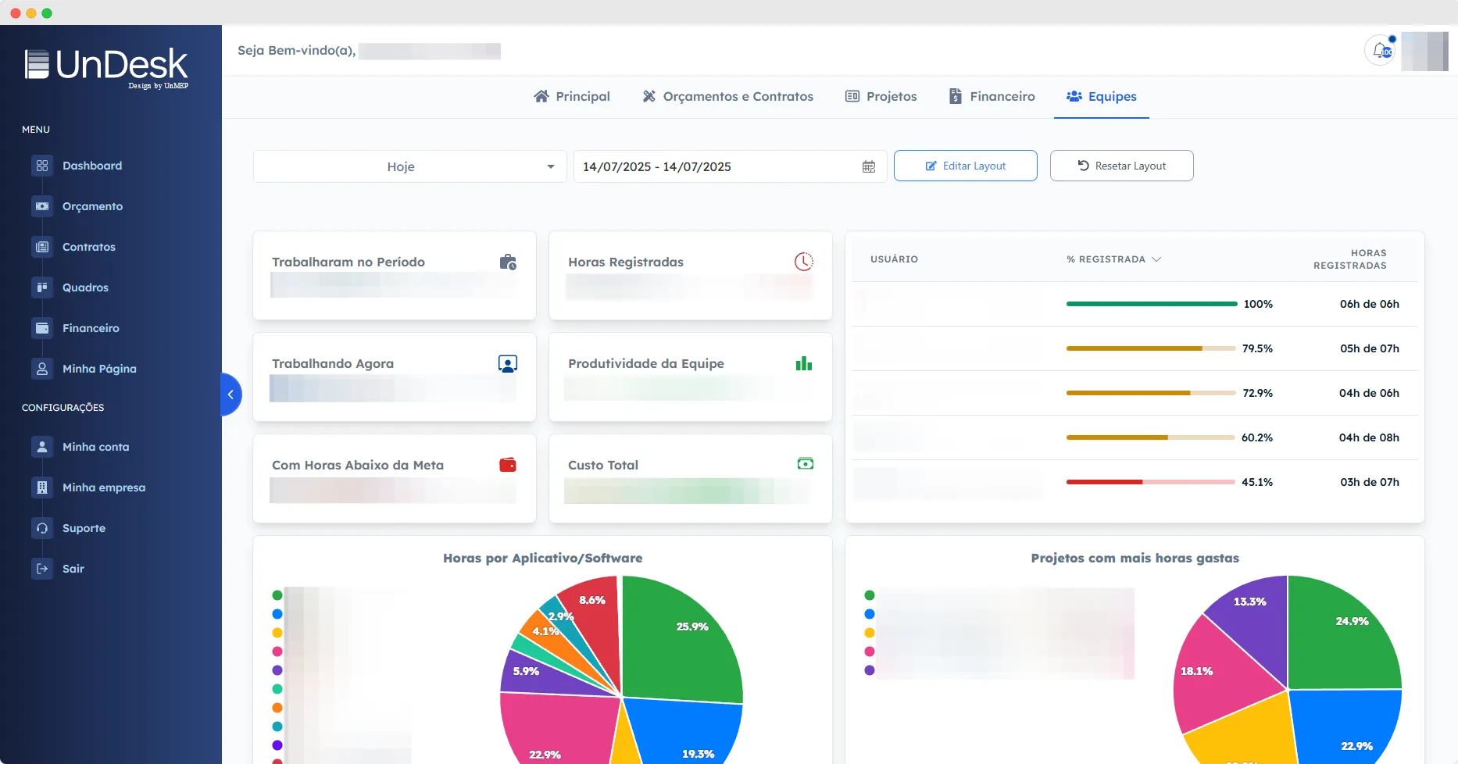Collapse the sidebar with the arrow button
Image resolution: width=1458 pixels, height=764 pixels.
pos(230,394)
